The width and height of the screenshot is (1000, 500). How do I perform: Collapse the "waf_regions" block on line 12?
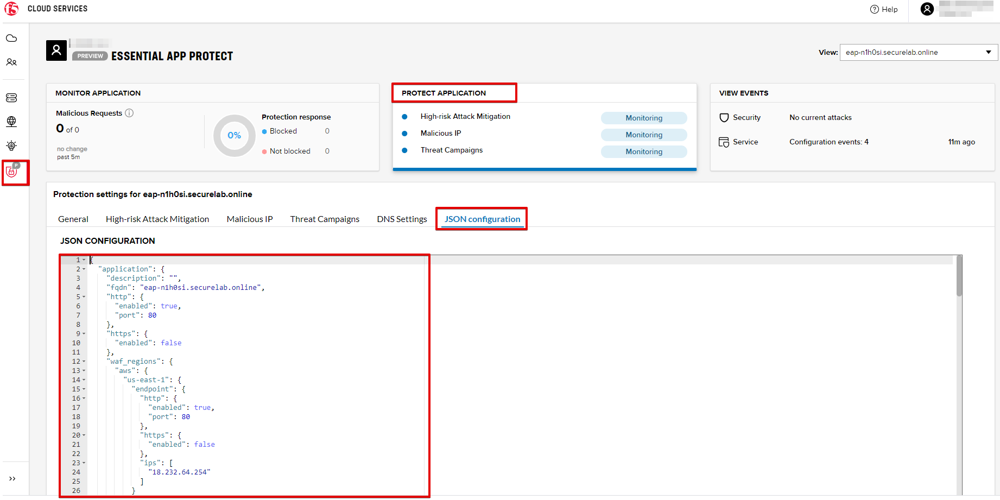[x=84, y=362]
